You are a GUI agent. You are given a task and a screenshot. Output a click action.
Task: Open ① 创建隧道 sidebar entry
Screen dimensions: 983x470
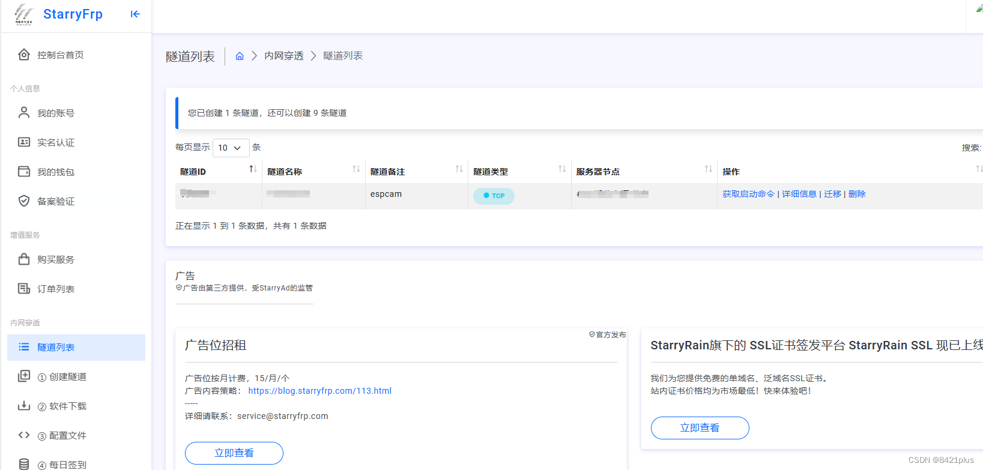point(76,376)
